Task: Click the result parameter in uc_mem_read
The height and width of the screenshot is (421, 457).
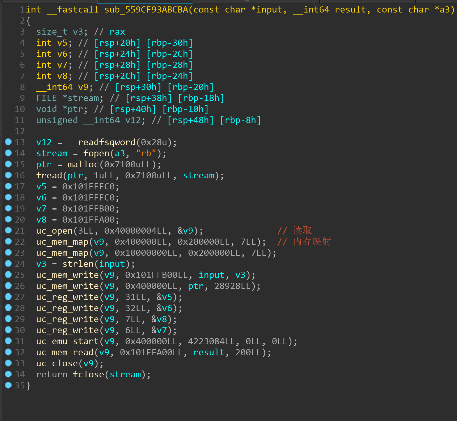Action: [x=209, y=352]
